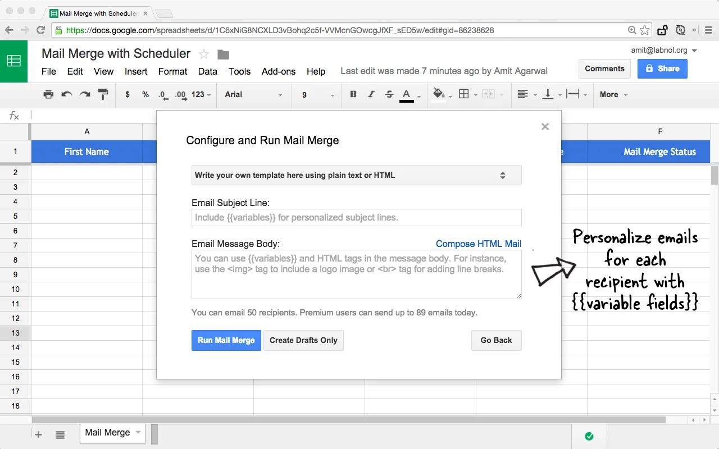Format as currency with dollar icon
Viewport: 719px width, 449px height.
(x=128, y=94)
